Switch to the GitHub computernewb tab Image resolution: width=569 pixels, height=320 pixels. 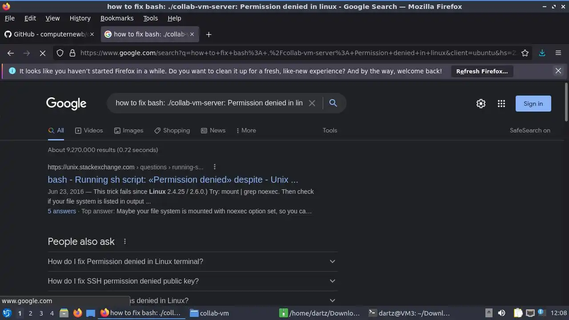click(49, 34)
